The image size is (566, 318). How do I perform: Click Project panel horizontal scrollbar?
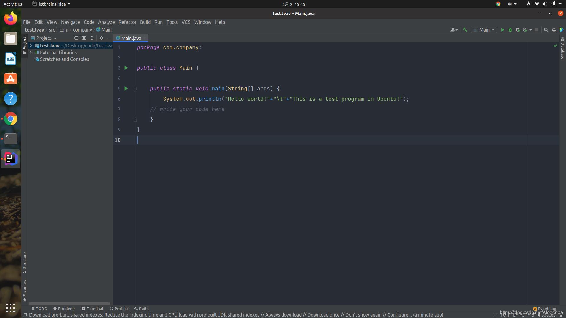[x=69, y=303]
